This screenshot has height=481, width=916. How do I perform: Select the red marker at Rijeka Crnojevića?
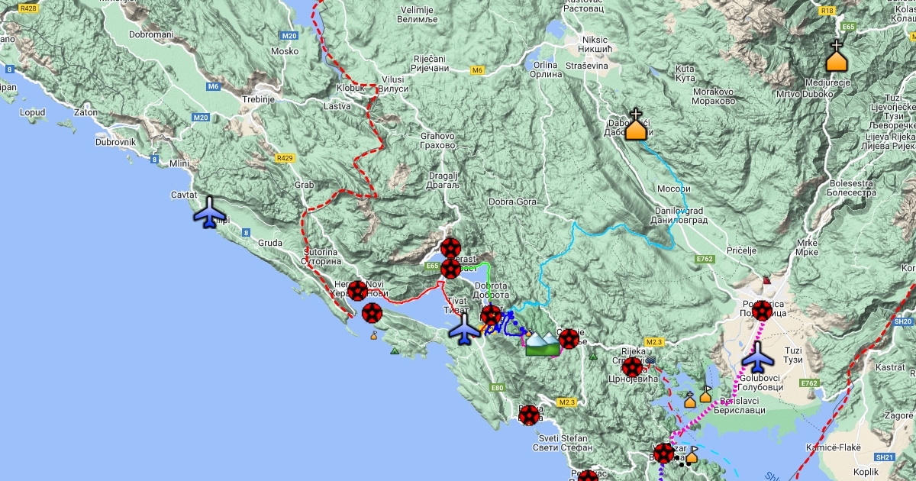point(632,367)
